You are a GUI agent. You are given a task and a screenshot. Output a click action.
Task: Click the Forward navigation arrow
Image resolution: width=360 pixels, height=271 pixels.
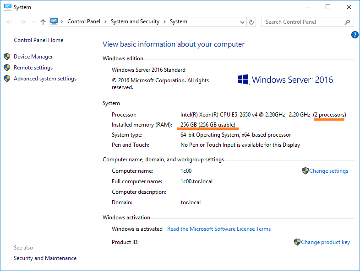pyautogui.click(x=23, y=22)
